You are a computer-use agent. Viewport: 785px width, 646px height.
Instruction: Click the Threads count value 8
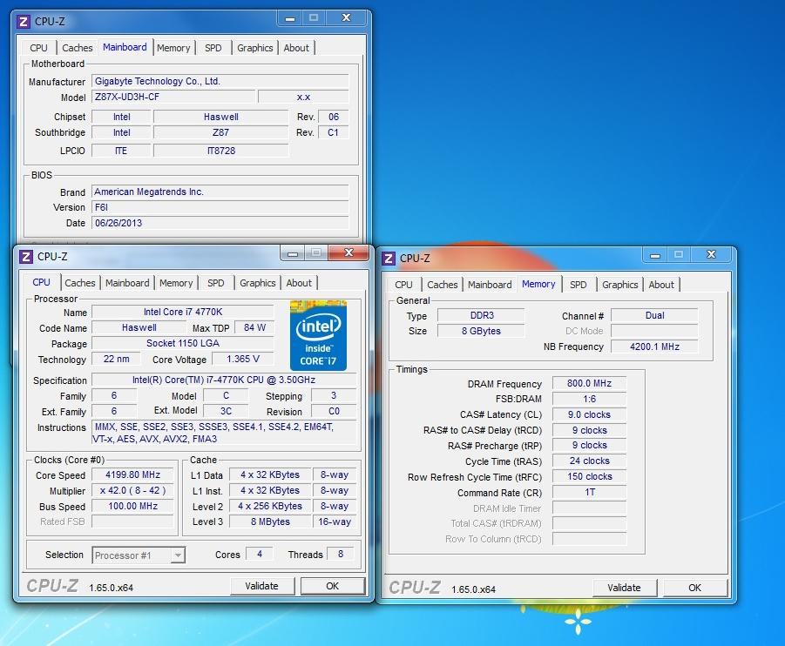coord(341,554)
